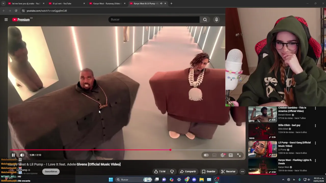This screenshot has height=183, width=326.
Task: Open 'Lil Pump - Gucci Gang' video thumbnail
Action: click(263, 149)
